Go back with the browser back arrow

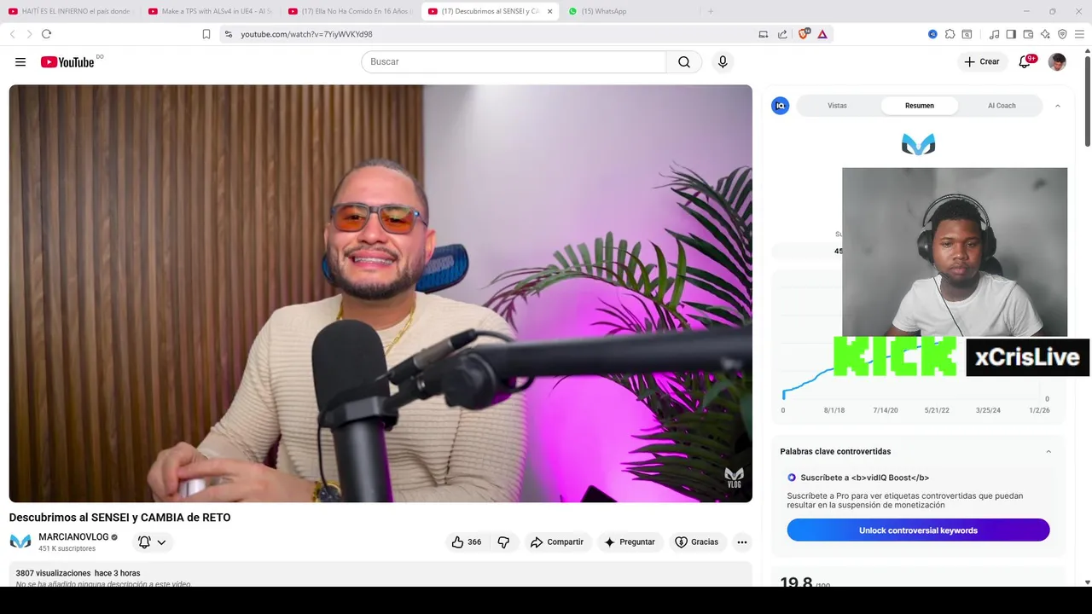tap(12, 34)
